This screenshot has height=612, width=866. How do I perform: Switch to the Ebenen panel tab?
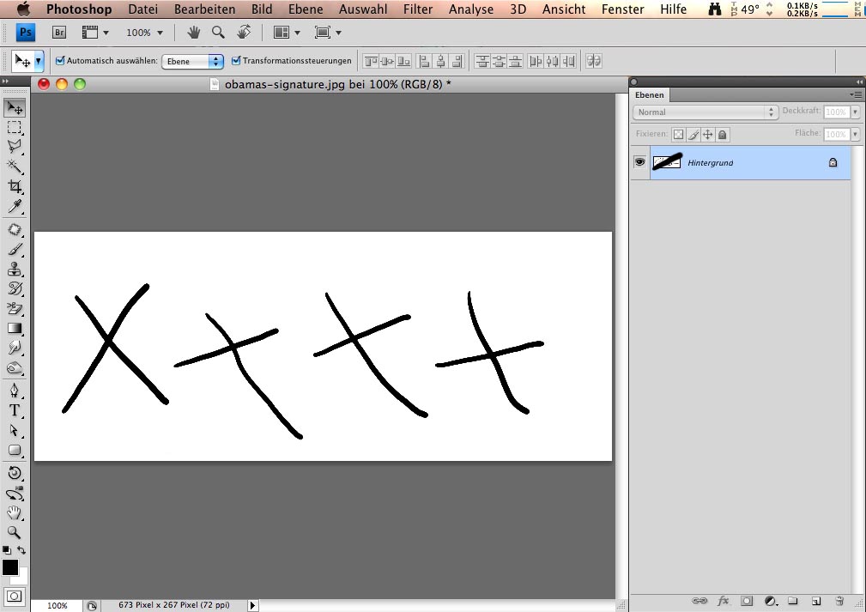coord(650,95)
